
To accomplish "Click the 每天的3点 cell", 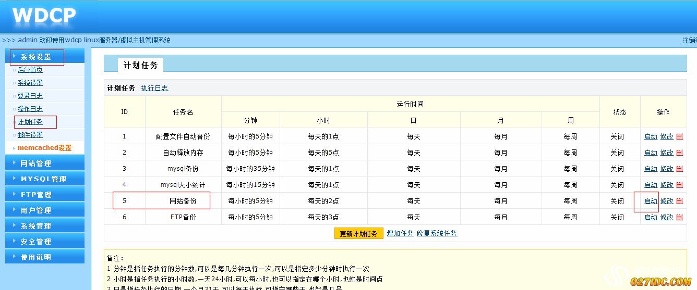I will 323,217.
